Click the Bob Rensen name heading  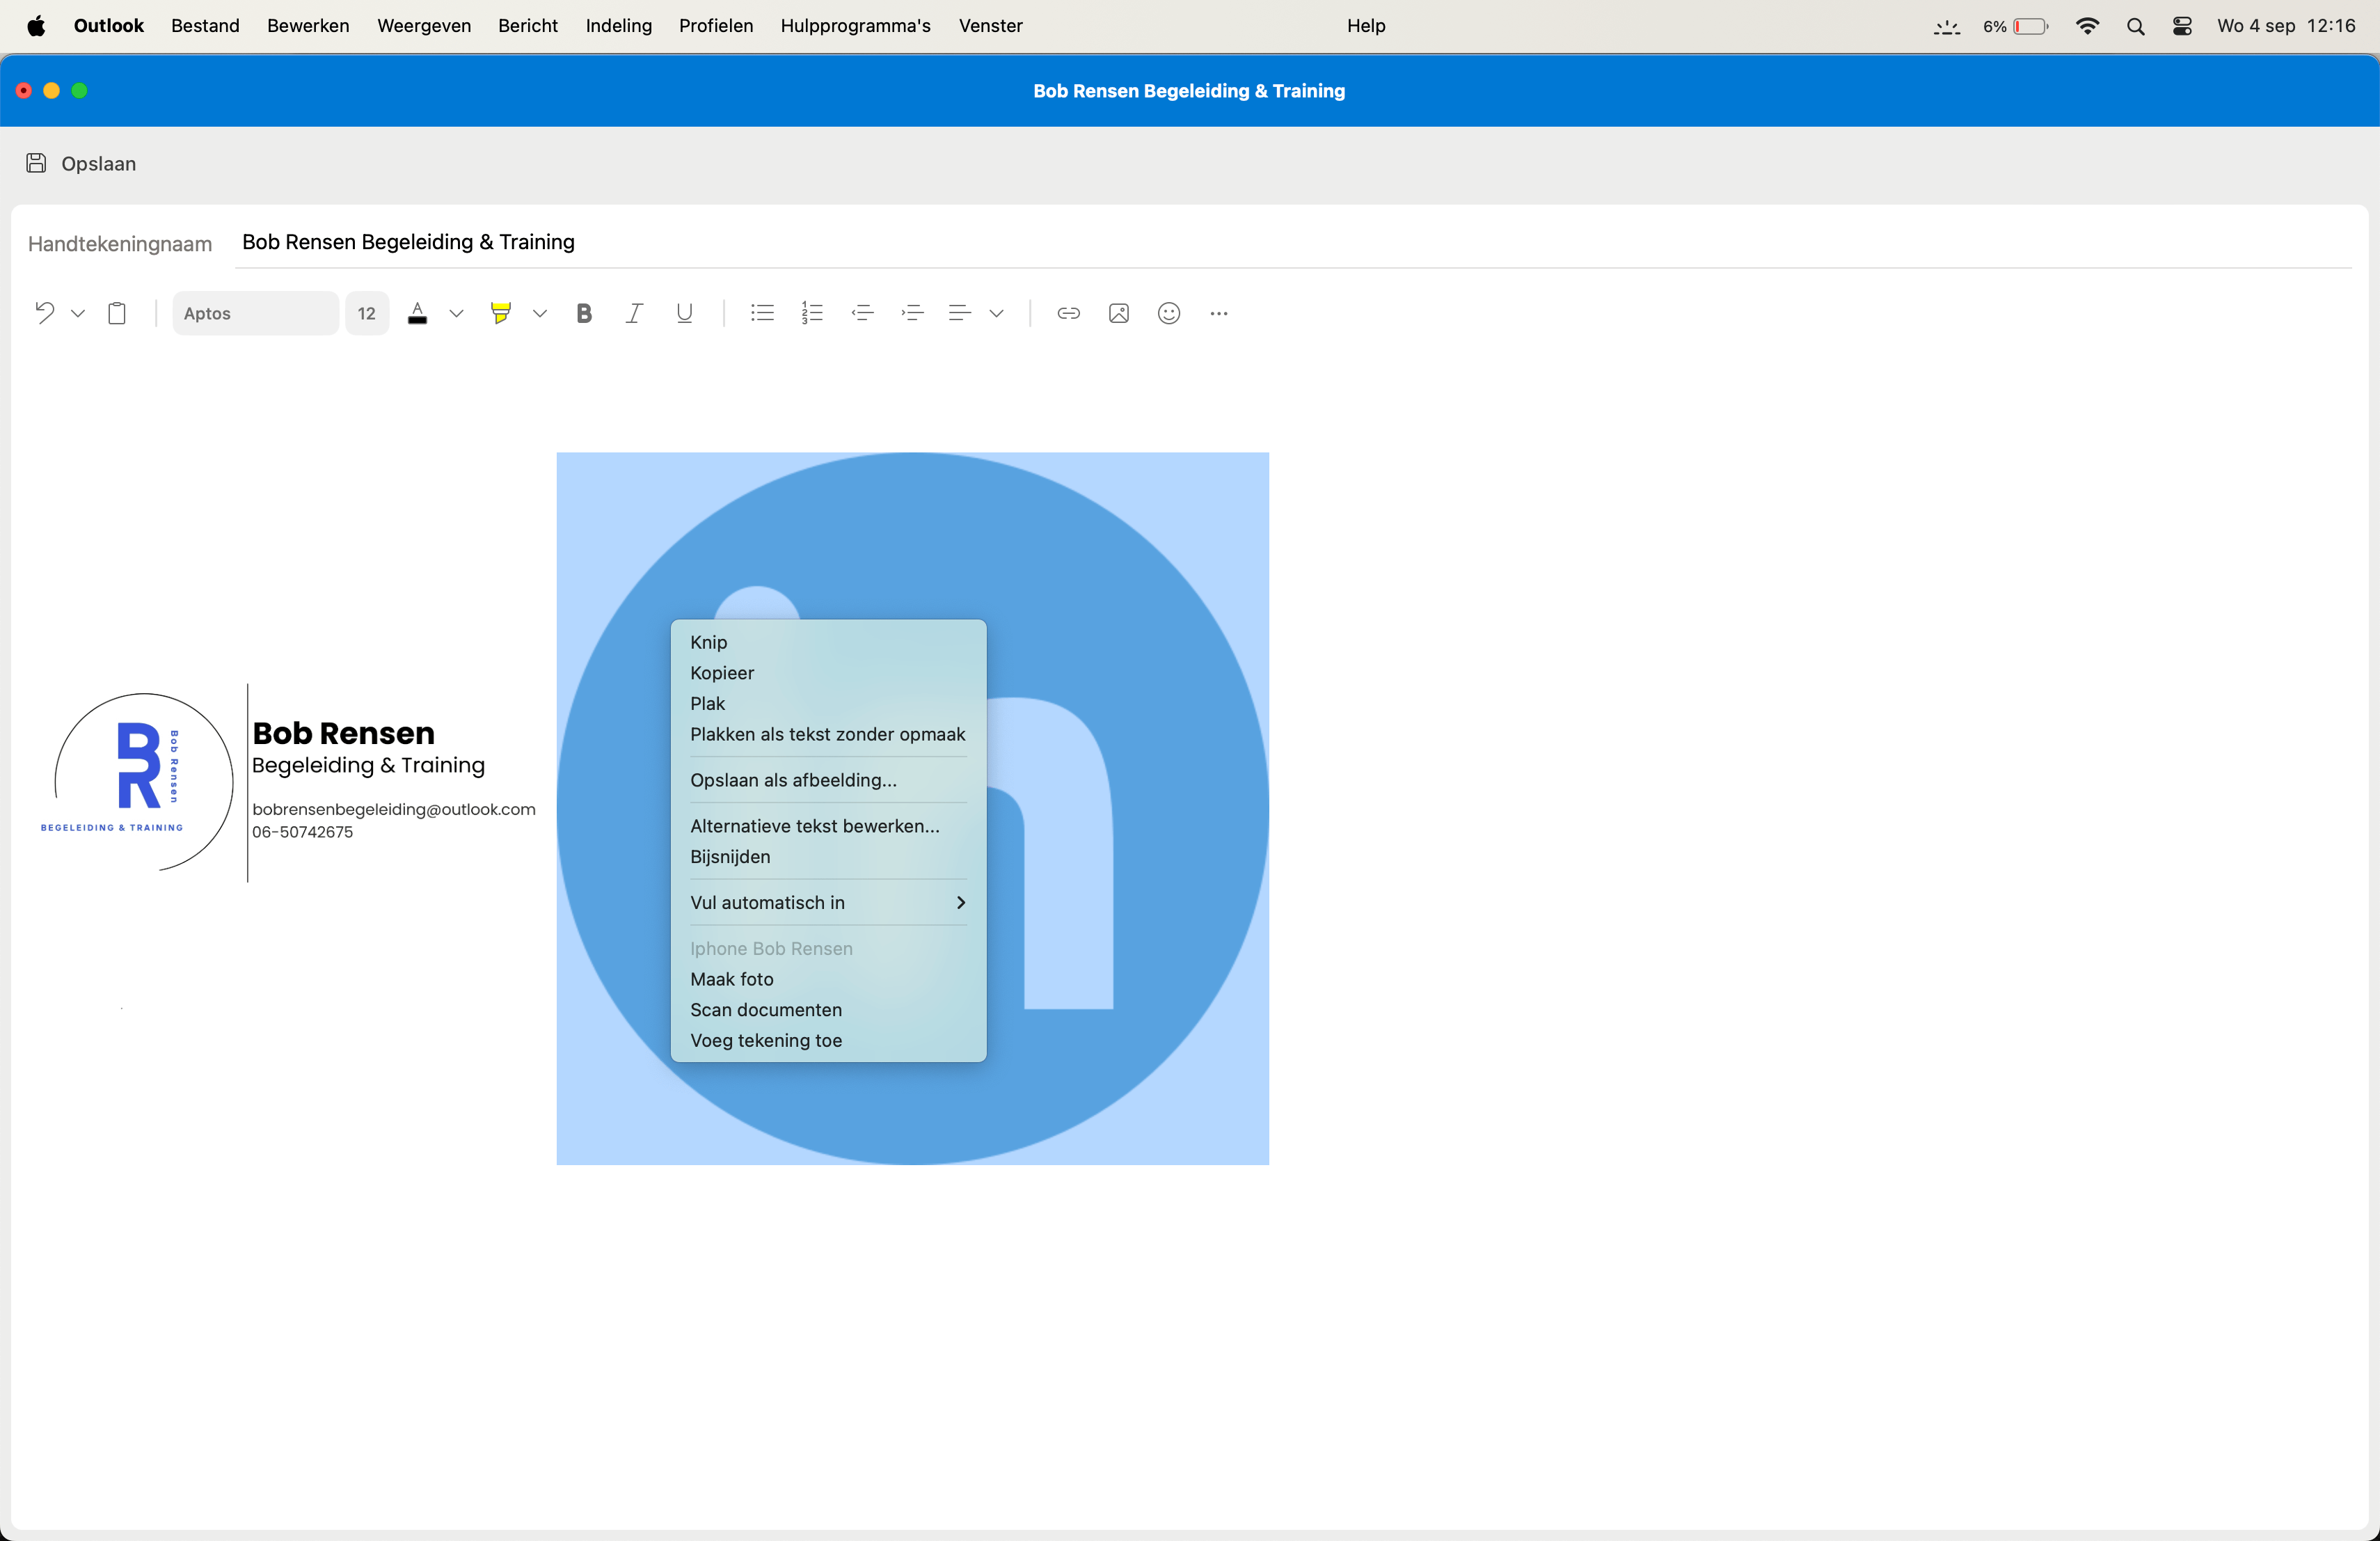click(343, 733)
